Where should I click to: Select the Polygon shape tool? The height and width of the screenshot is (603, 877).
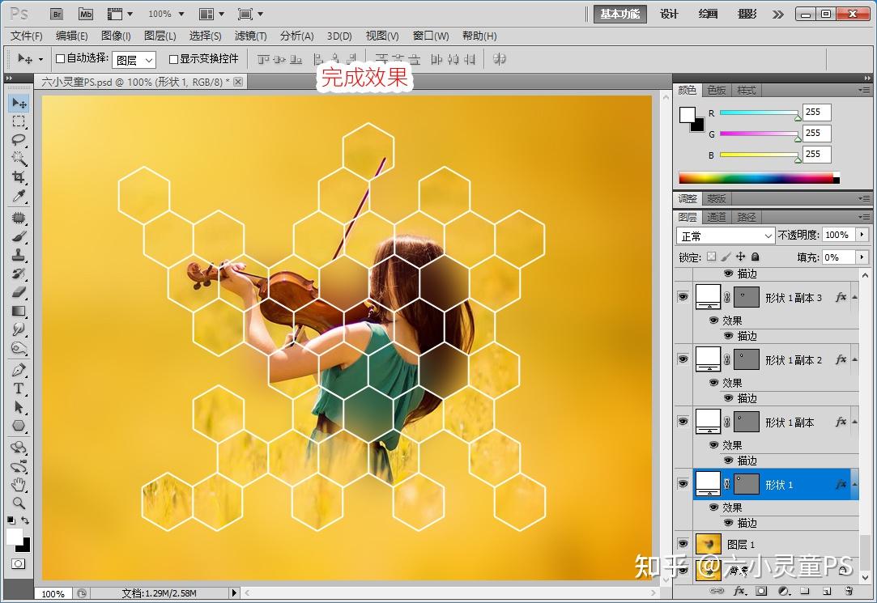tap(19, 426)
